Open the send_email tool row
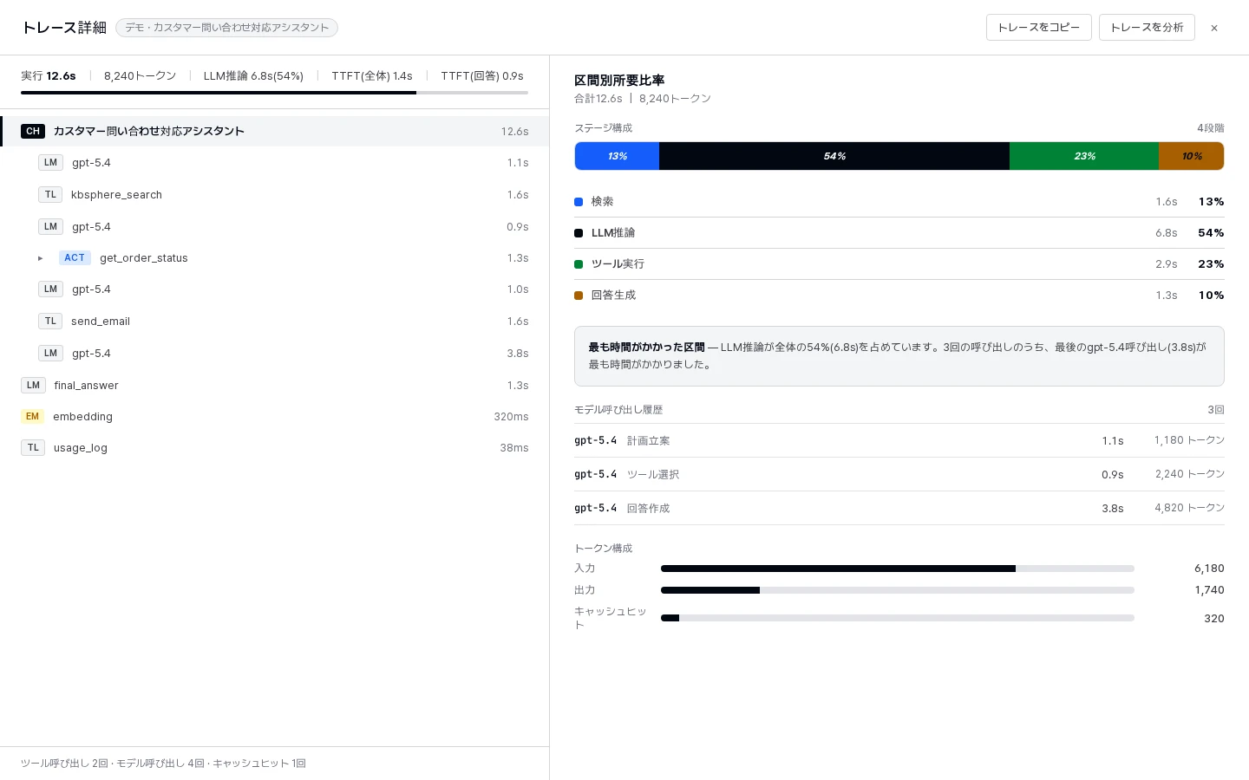Screen dimensions: 1249x780 [x=274, y=322]
